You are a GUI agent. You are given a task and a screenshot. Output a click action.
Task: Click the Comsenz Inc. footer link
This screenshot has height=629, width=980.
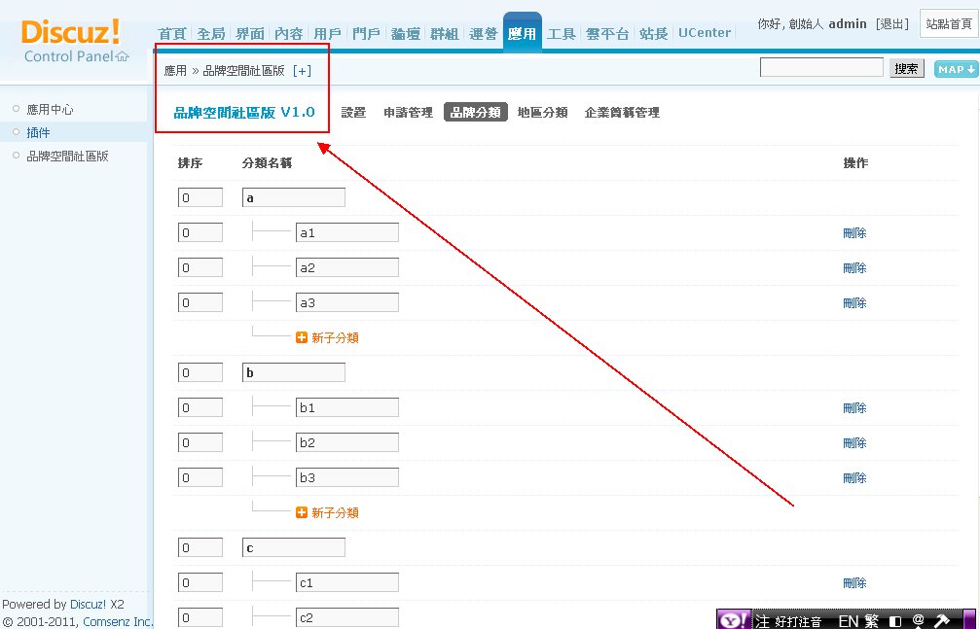(x=118, y=621)
